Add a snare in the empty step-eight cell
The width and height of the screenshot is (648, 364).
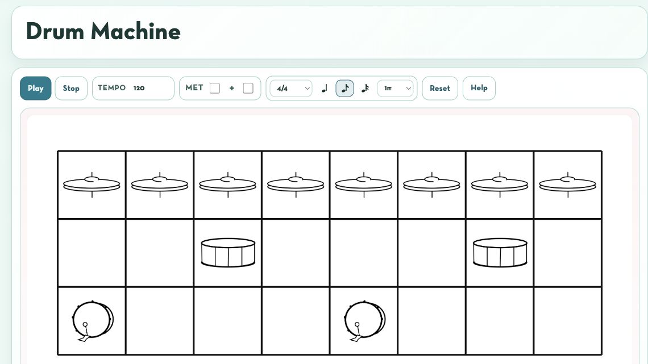[x=568, y=253]
